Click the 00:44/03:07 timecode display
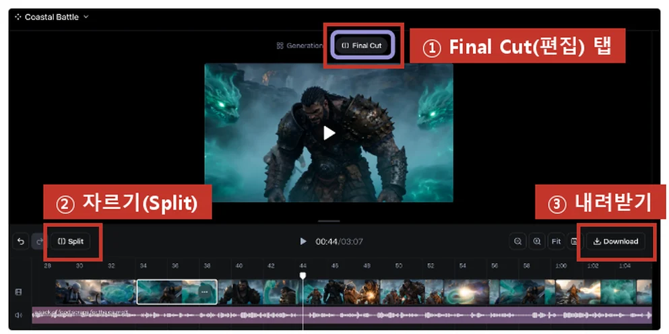 339,242
